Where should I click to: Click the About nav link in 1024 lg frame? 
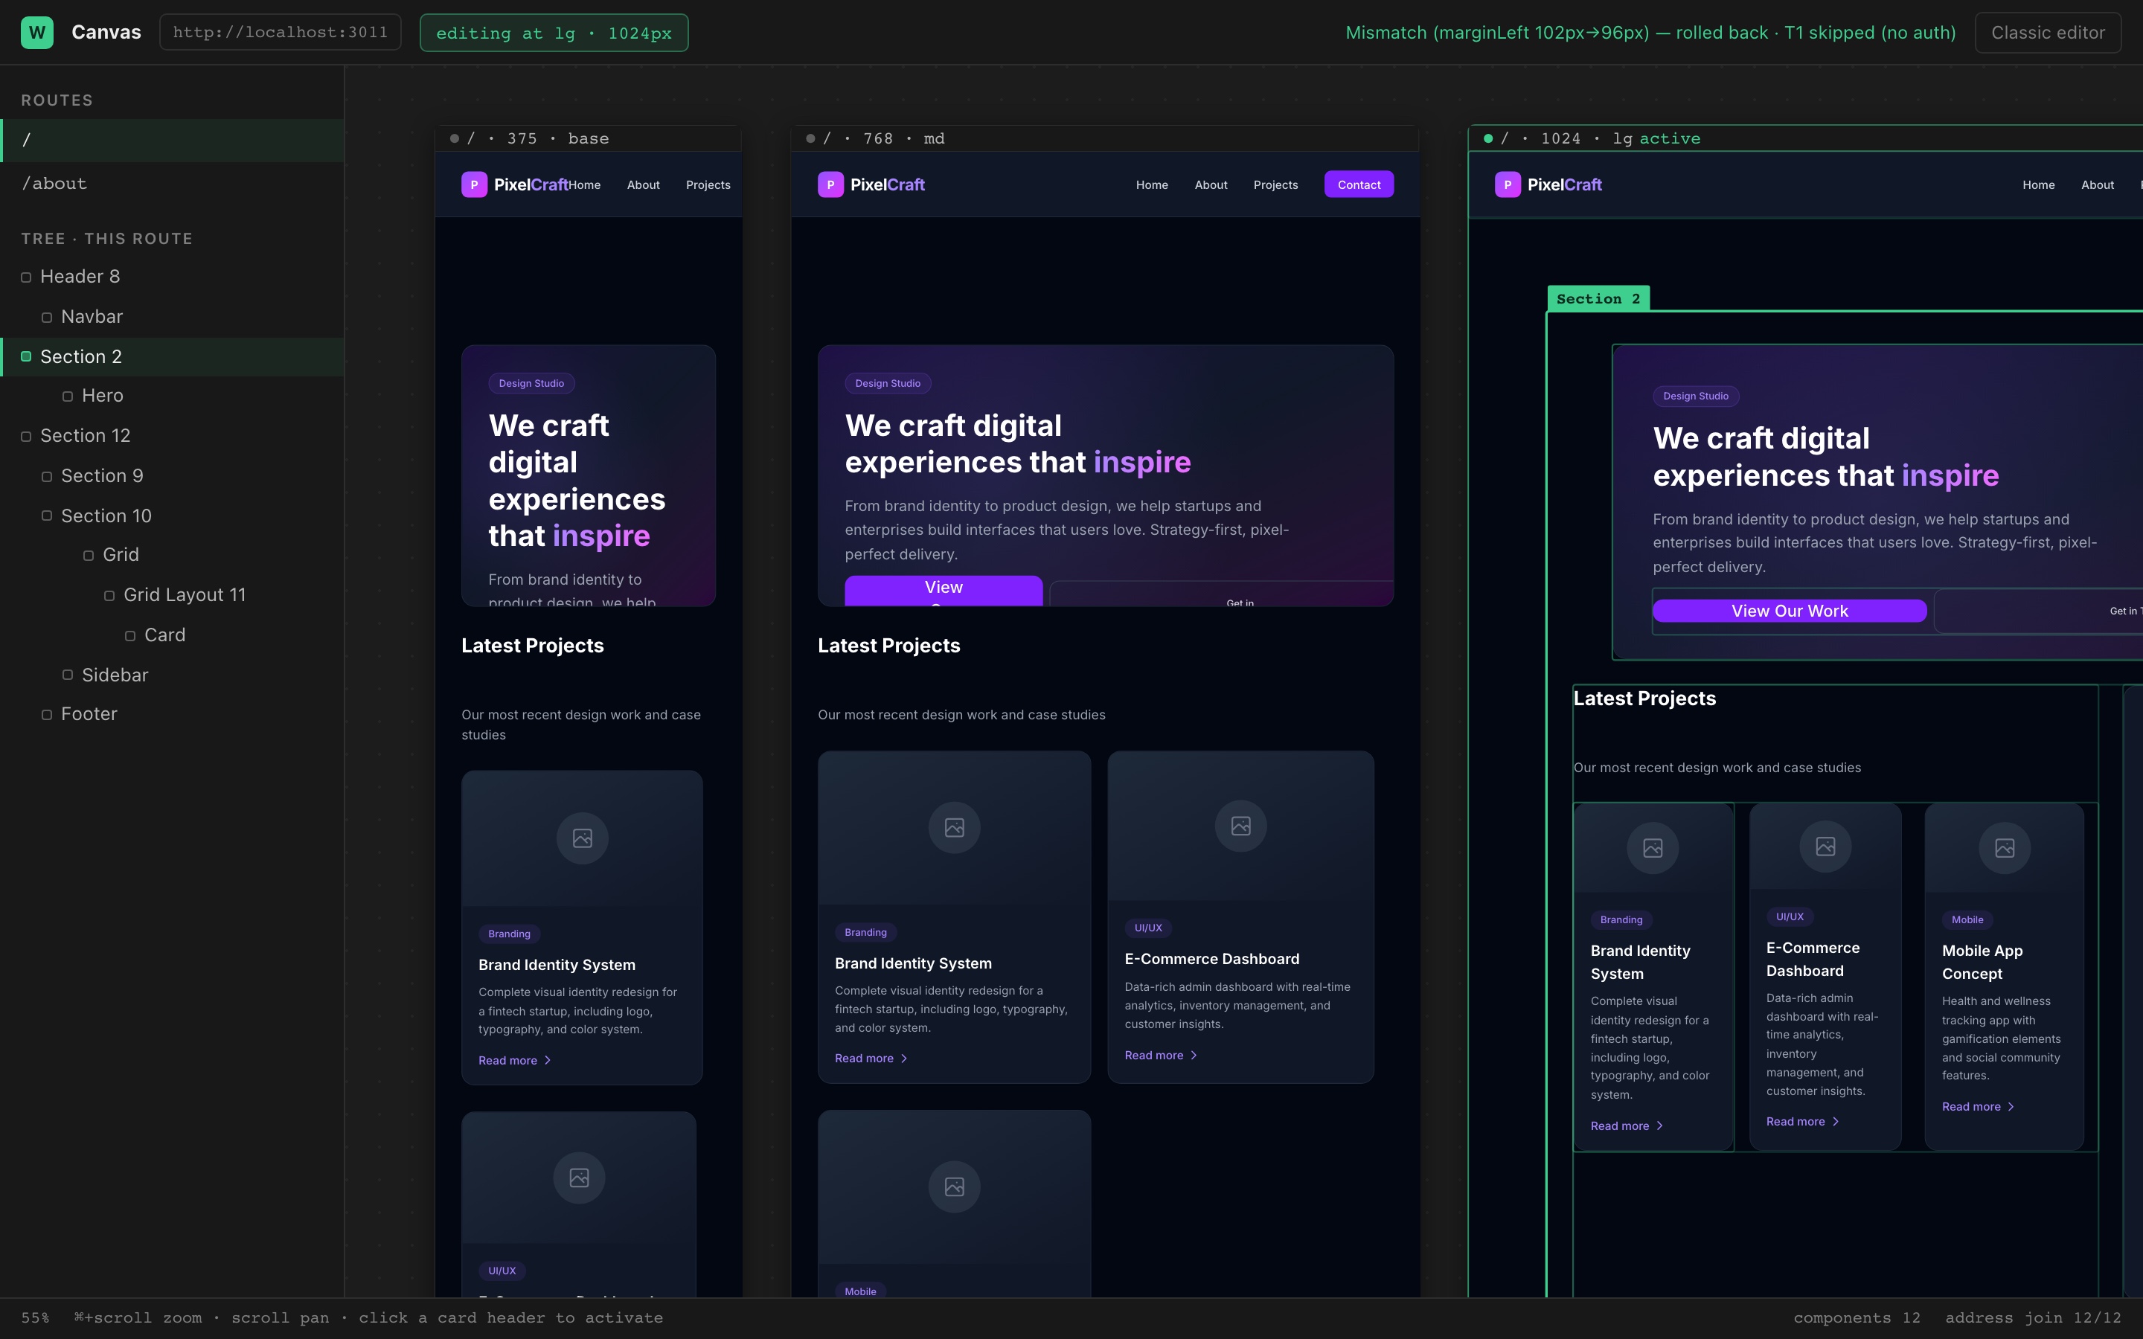(2097, 185)
